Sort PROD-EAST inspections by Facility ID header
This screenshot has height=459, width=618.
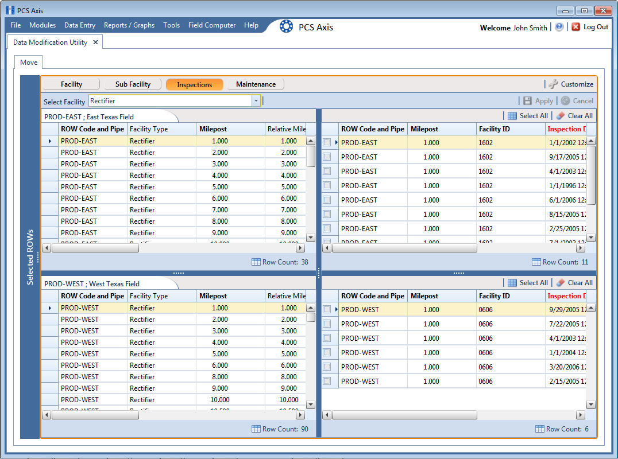[511, 129]
